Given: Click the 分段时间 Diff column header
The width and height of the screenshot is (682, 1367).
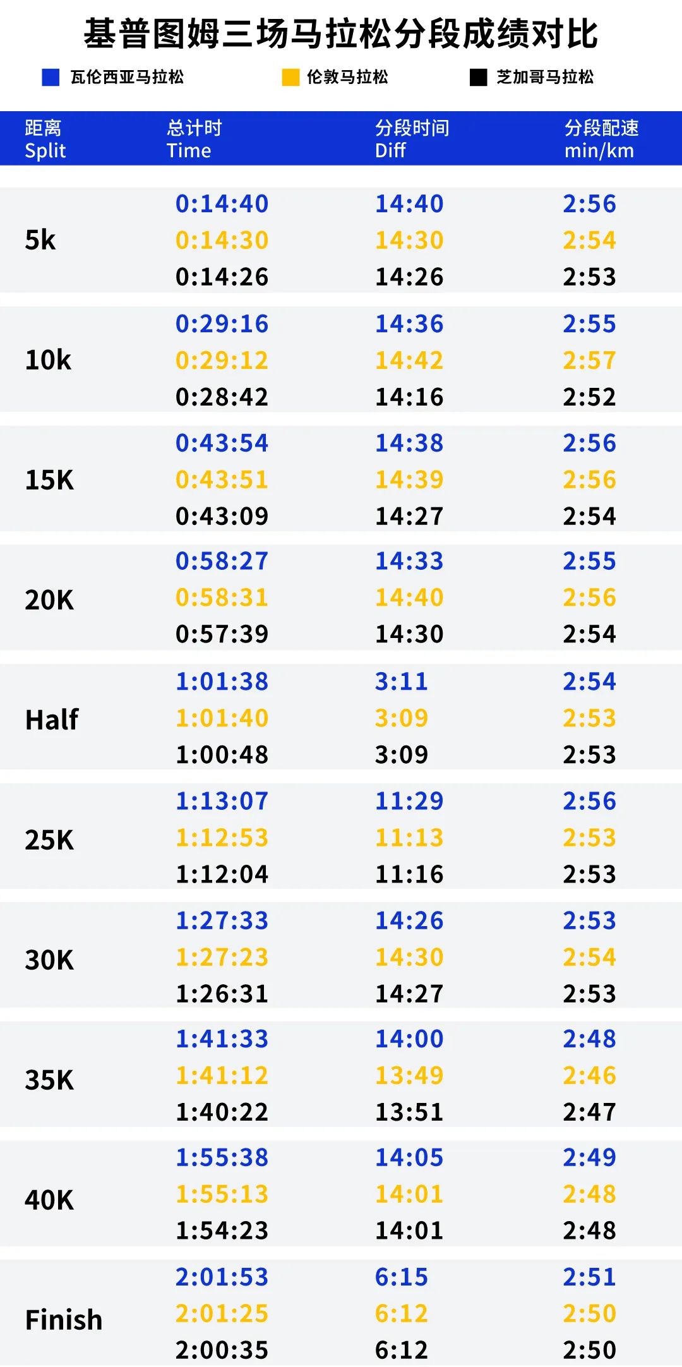Looking at the screenshot, I should coord(412,139).
